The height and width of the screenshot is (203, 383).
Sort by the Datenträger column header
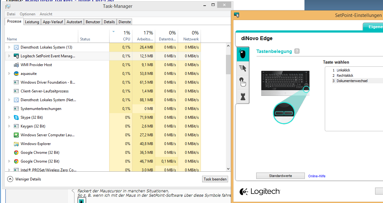pos(166,36)
